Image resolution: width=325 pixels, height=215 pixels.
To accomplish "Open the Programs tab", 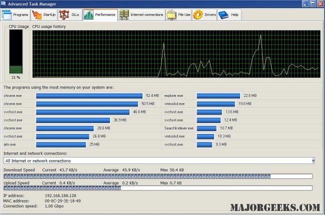I will (15, 14).
